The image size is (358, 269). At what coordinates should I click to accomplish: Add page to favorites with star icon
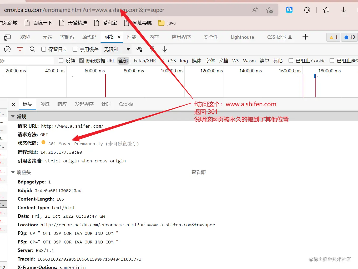pos(269,10)
